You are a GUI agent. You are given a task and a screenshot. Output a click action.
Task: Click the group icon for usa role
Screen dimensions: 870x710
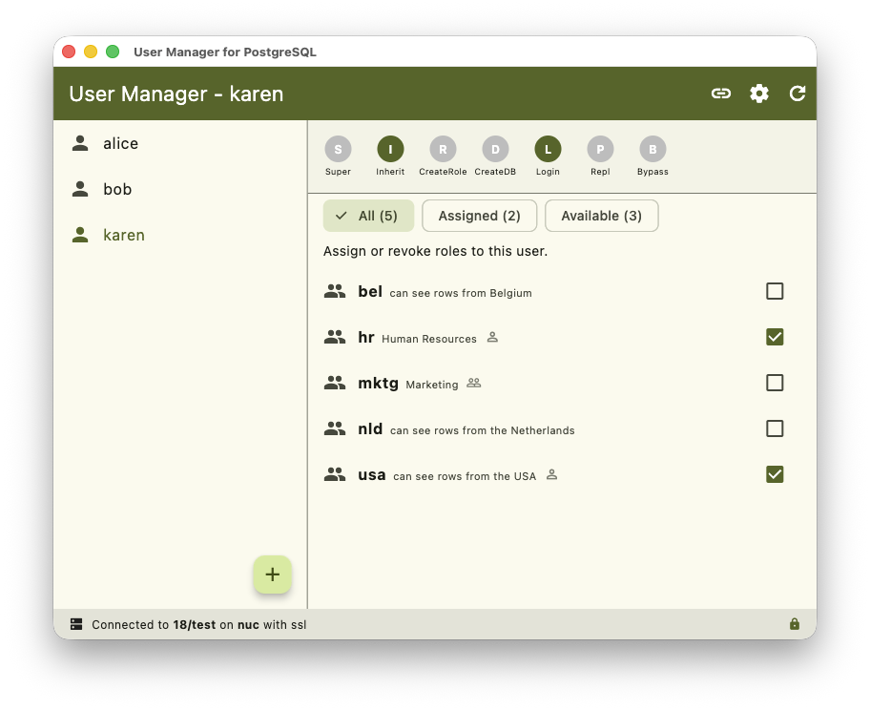335,474
